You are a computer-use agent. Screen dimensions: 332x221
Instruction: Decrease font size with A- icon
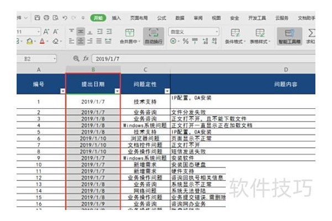[x=56, y=31]
